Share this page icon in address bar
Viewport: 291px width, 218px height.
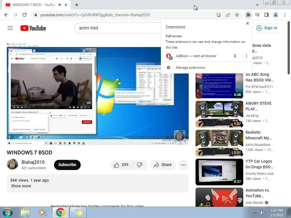click(228, 15)
